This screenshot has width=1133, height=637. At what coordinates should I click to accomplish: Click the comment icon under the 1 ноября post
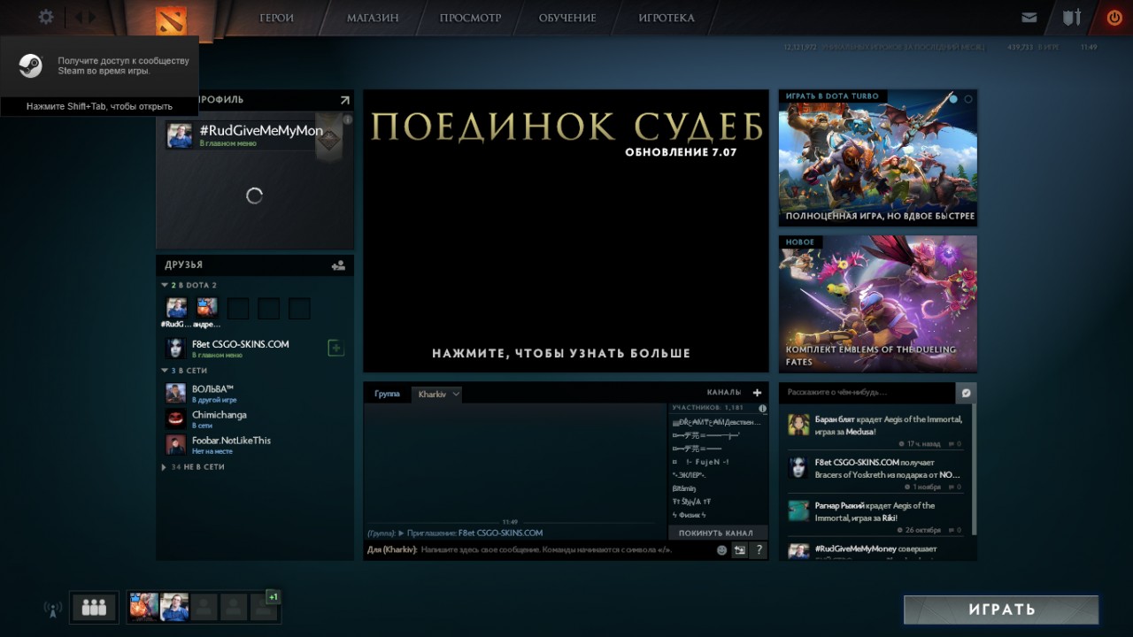tap(952, 487)
